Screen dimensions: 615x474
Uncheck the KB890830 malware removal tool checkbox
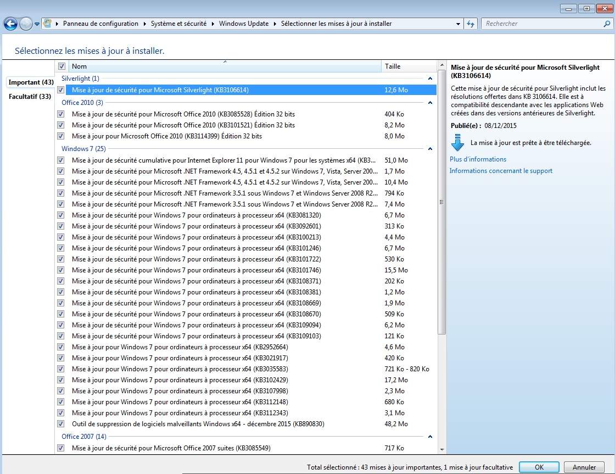coord(60,424)
